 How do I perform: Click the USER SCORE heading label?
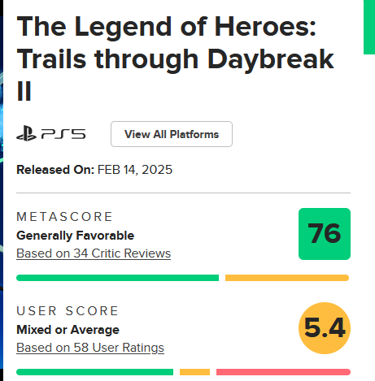tap(68, 311)
